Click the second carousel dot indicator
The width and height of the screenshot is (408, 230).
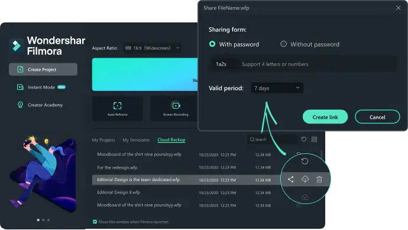click(x=43, y=220)
